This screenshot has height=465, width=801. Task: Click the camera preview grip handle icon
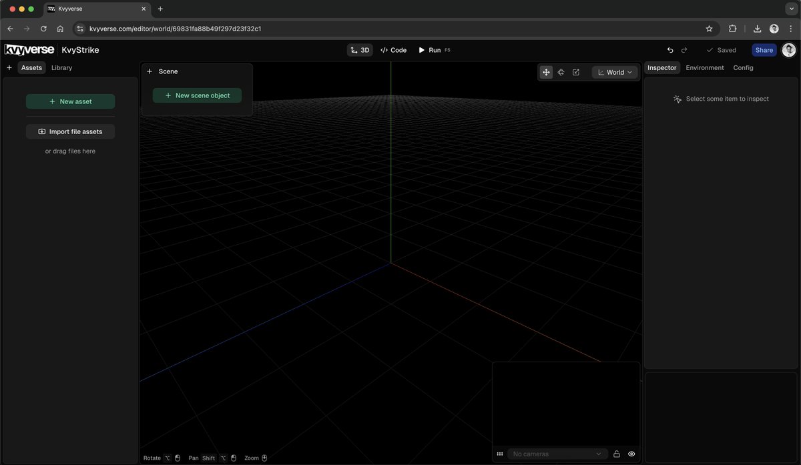(x=499, y=454)
